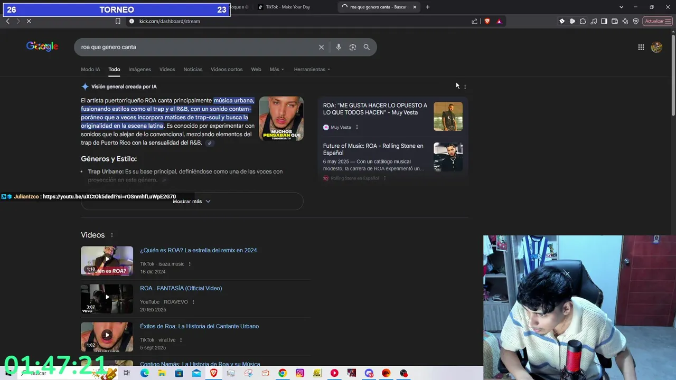Close the roa que genero canta tab
The height and width of the screenshot is (380, 676).
(415, 7)
